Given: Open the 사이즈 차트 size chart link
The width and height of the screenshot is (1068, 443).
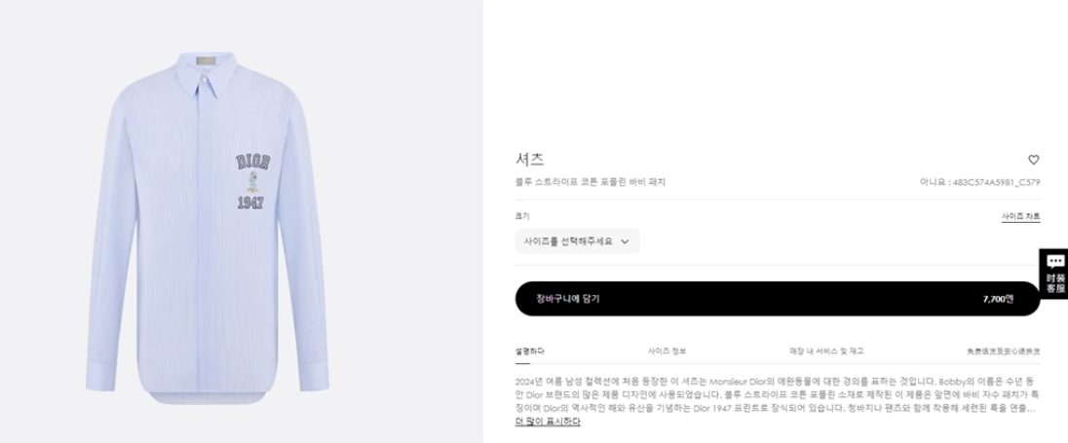Looking at the screenshot, I should click(x=1020, y=216).
